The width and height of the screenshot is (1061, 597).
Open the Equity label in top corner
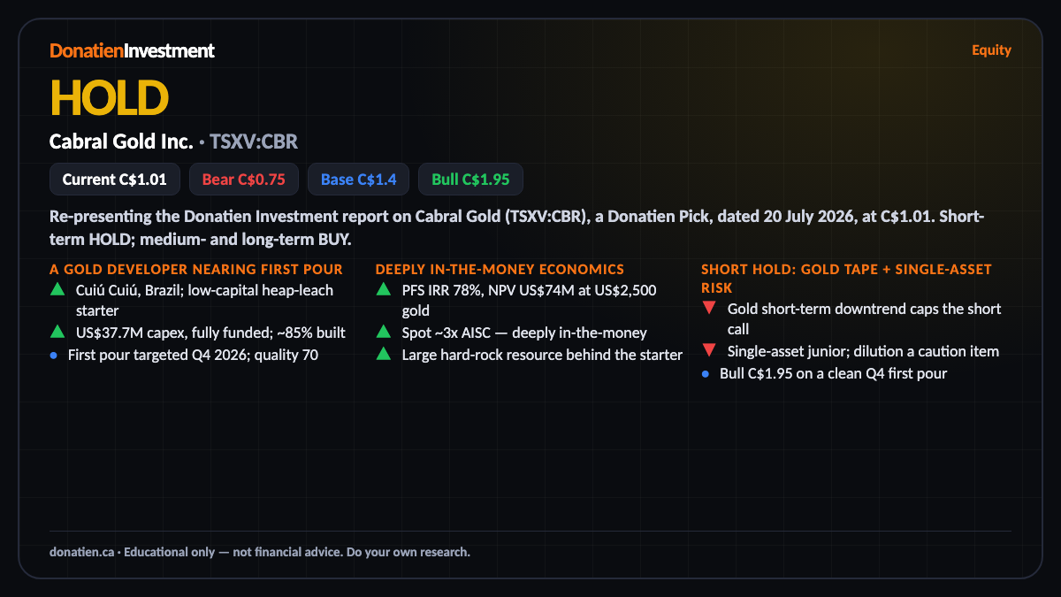pos(991,50)
